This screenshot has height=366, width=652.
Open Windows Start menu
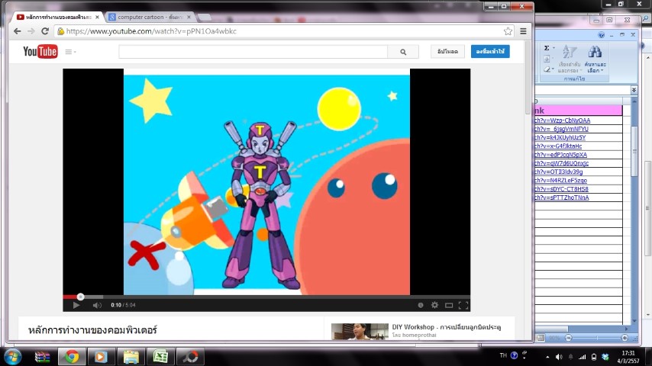tap(12, 357)
